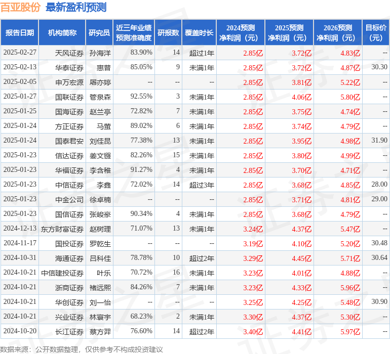Sort by the 研报数 column header

pos(168,33)
